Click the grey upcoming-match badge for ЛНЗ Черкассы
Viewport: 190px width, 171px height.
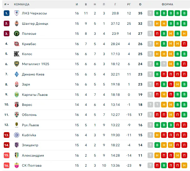(x=150, y=13)
